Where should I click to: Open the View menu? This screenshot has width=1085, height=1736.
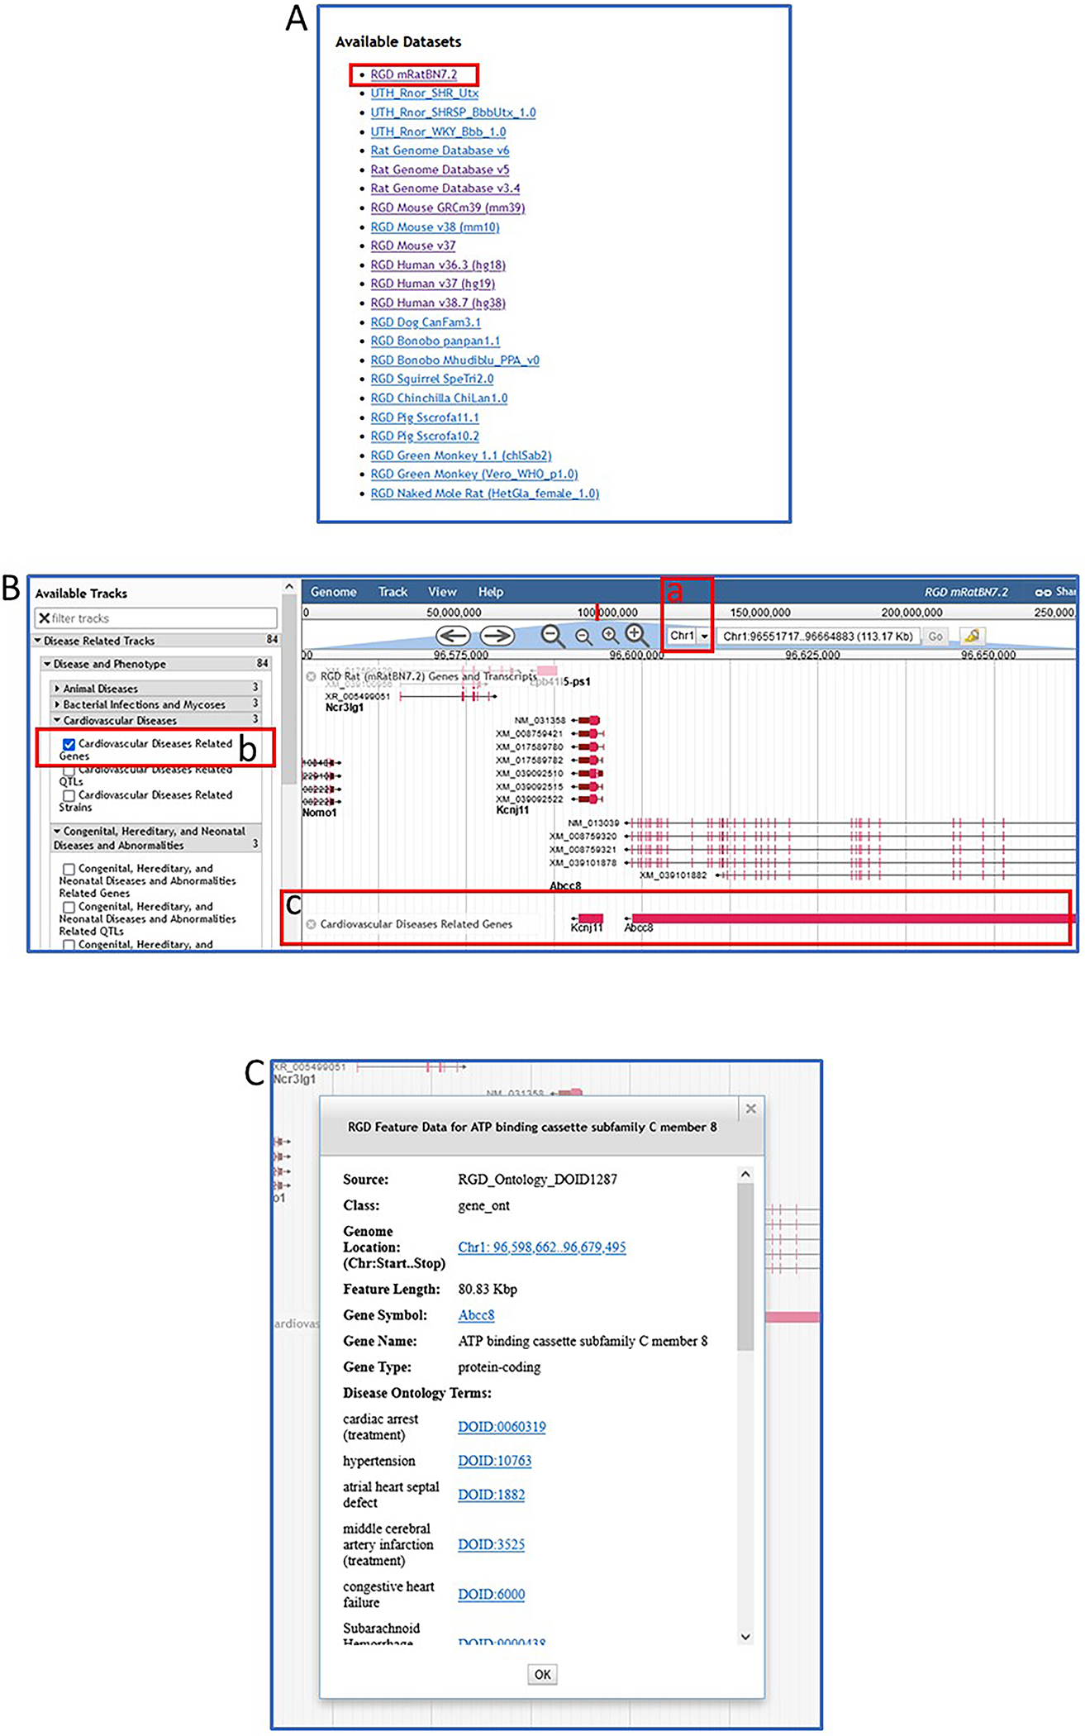442,592
